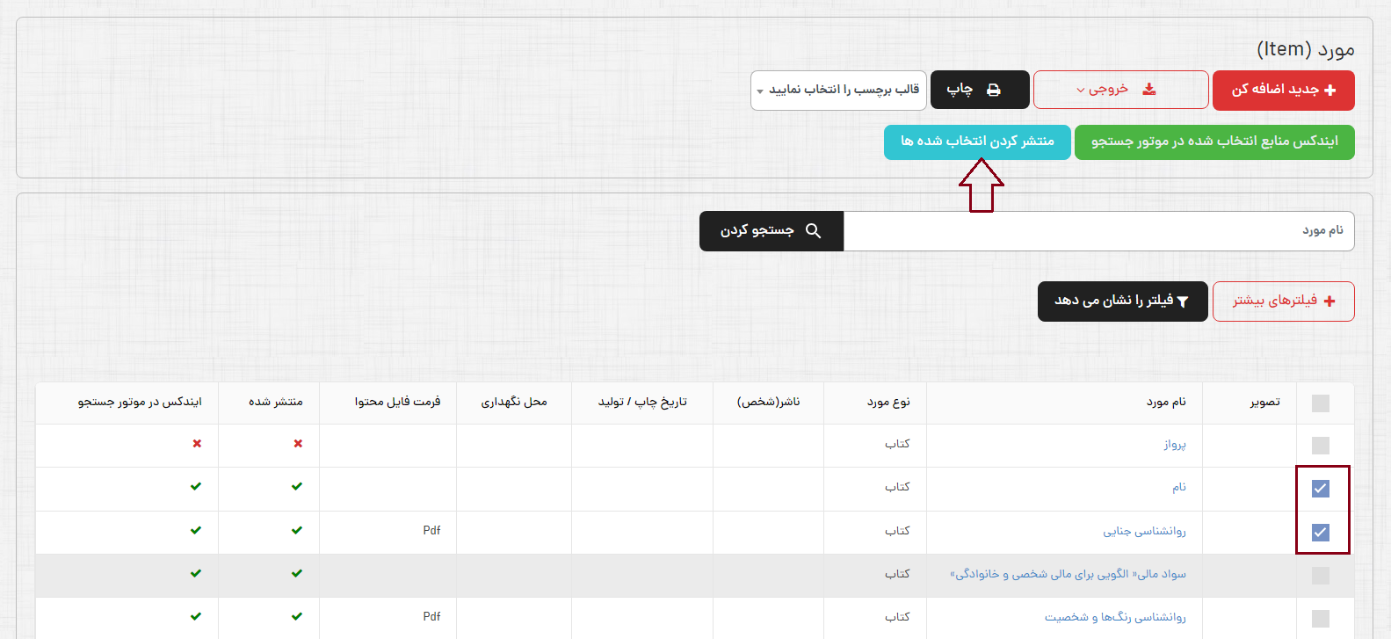Uncheck the checkbox for the 'نام' row
Image resolution: width=1391 pixels, height=639 pixels.
[1320, 489]
